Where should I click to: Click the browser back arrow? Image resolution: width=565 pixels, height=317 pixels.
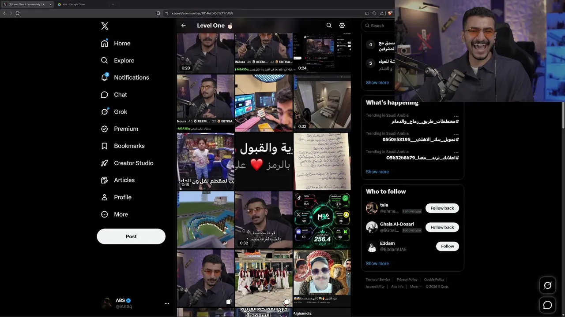(x=4, y=13)
